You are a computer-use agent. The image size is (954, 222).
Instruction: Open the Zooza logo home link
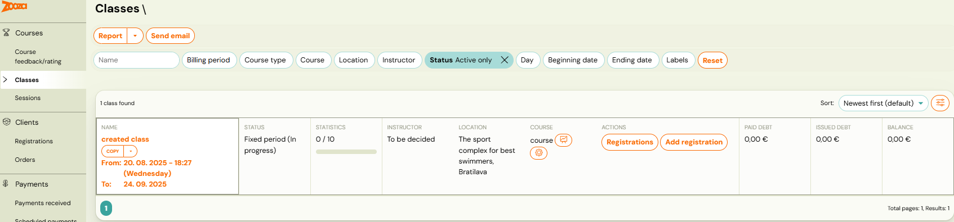14,6
